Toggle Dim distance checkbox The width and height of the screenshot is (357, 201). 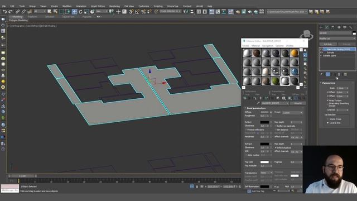[x=276, y=130]
